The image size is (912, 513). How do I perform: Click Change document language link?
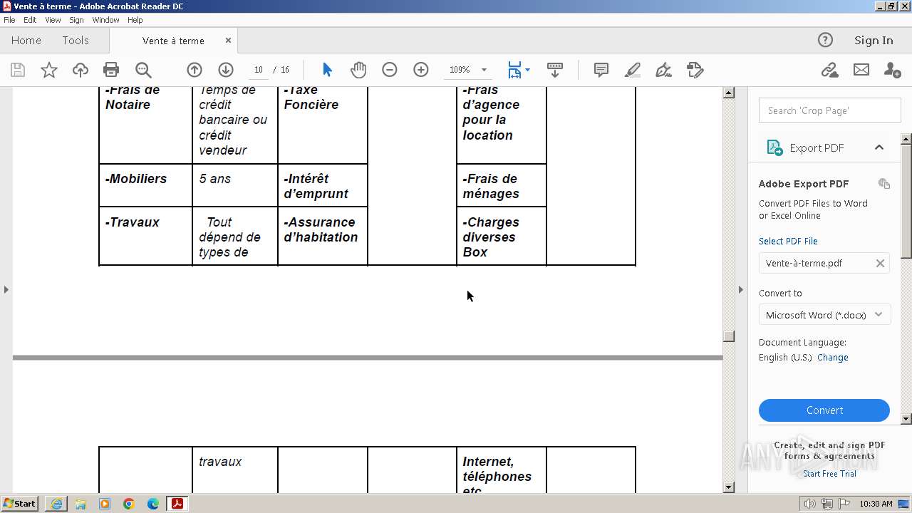pyautogui.click(x=833, y=358)
